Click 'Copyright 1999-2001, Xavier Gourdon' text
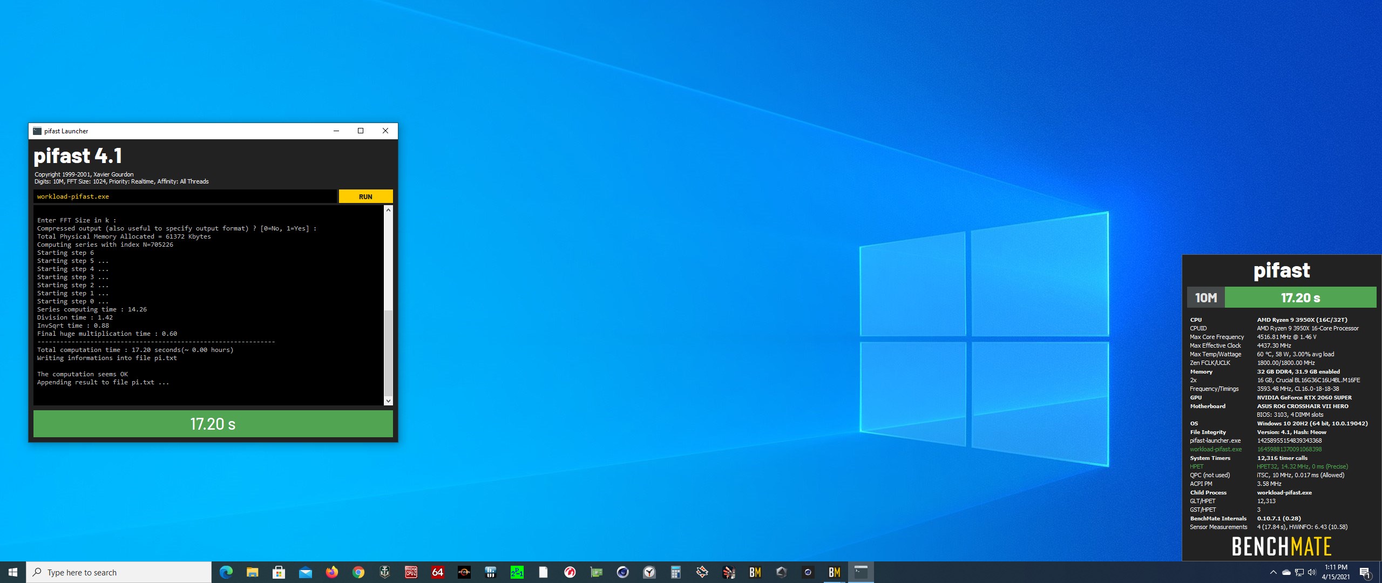Viewport: 1382px width, 583px height. coord(84,174)
